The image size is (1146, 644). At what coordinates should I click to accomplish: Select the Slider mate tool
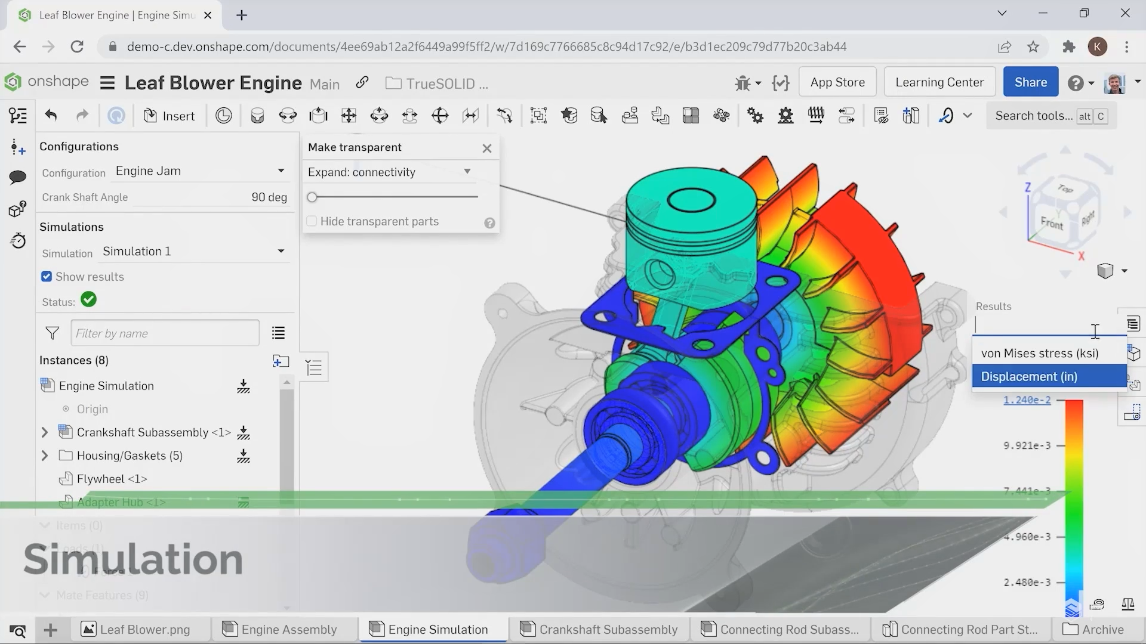pyautogui.click(x=318, y=116)
